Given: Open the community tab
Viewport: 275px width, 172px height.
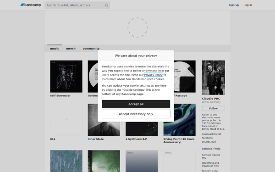Looking at the screenshot, I should pyautogui.click(x=91, y=49).
